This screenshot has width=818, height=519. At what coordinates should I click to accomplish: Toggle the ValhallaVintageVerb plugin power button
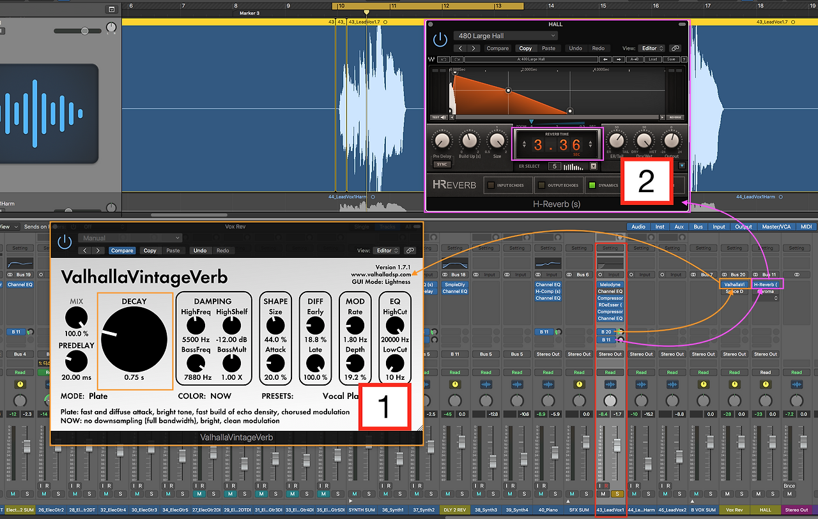click(x=65, y=241)
